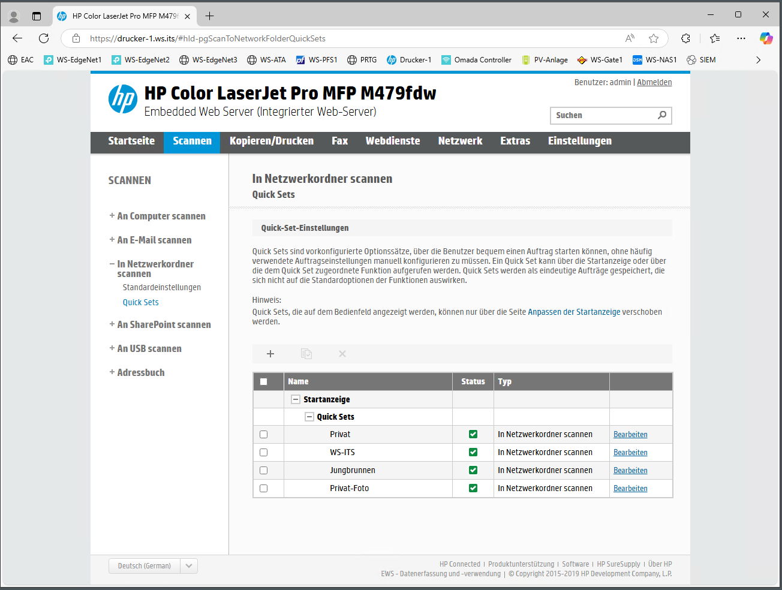This screenshot has height=590, width=782.
Task: Open Über HP footer link
Action: coord(660,564)
